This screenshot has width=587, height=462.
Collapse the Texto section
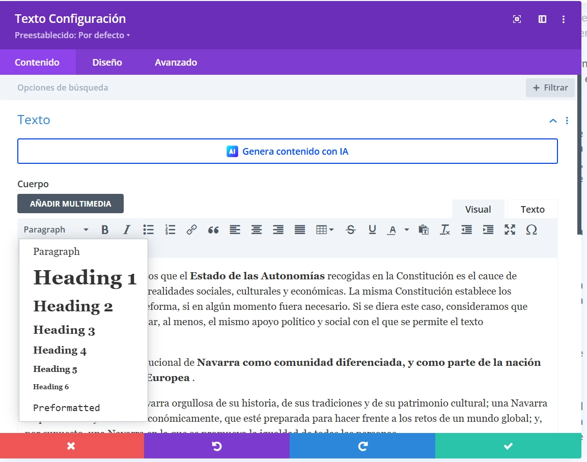(553, 121)
